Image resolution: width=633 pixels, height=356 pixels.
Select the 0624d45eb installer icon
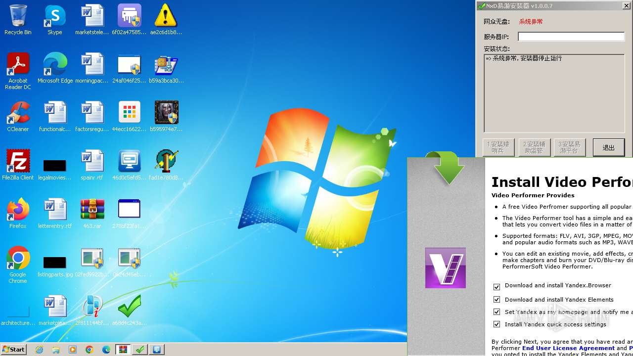[x=129, y=262]
